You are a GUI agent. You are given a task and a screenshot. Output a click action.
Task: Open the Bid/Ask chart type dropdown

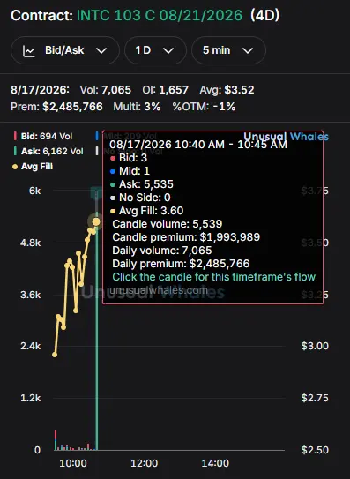(64, 50)
